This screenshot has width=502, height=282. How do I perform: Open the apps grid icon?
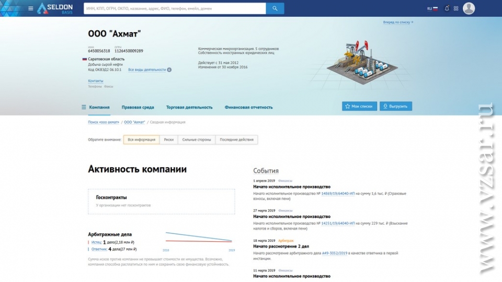tap(456, 8)
